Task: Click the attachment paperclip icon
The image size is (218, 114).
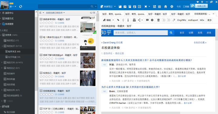Action: point(123,20)
